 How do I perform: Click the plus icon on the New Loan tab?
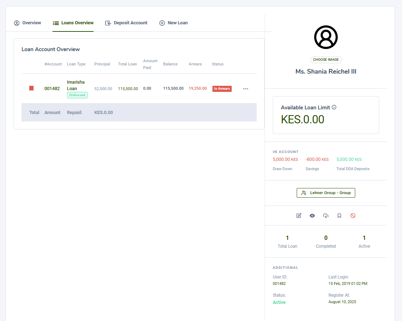162,23
